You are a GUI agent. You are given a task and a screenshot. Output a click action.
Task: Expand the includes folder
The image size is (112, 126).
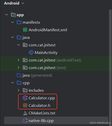click(x=19, y=90)
